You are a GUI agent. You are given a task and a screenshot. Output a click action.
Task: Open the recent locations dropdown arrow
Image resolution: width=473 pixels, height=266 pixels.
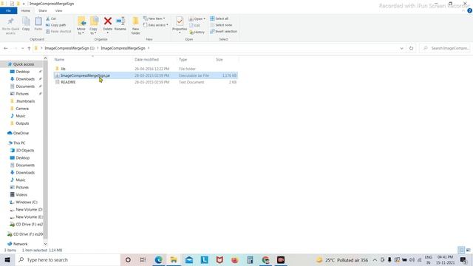22,48
